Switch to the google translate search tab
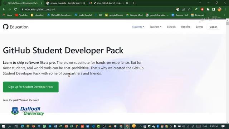This screenshot has width=229, height=129. (66, 3)
